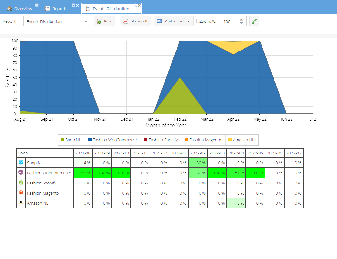Open Overview tab options arrow
The width and height of the screenshot is (337, 259).
[37, 5]
